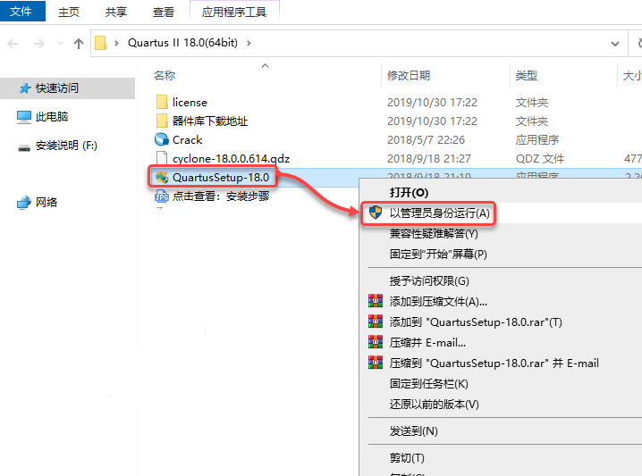
Task: Click the QDZ 文件 type cell
Action: [x=540, y=159]
